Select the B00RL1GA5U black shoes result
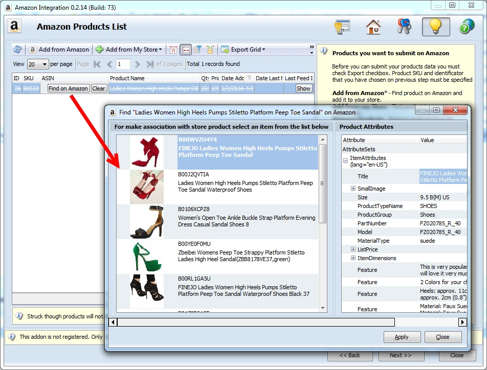Image resolution: width=487 pixels, height=370 pixels. click(x=217, y=291)
